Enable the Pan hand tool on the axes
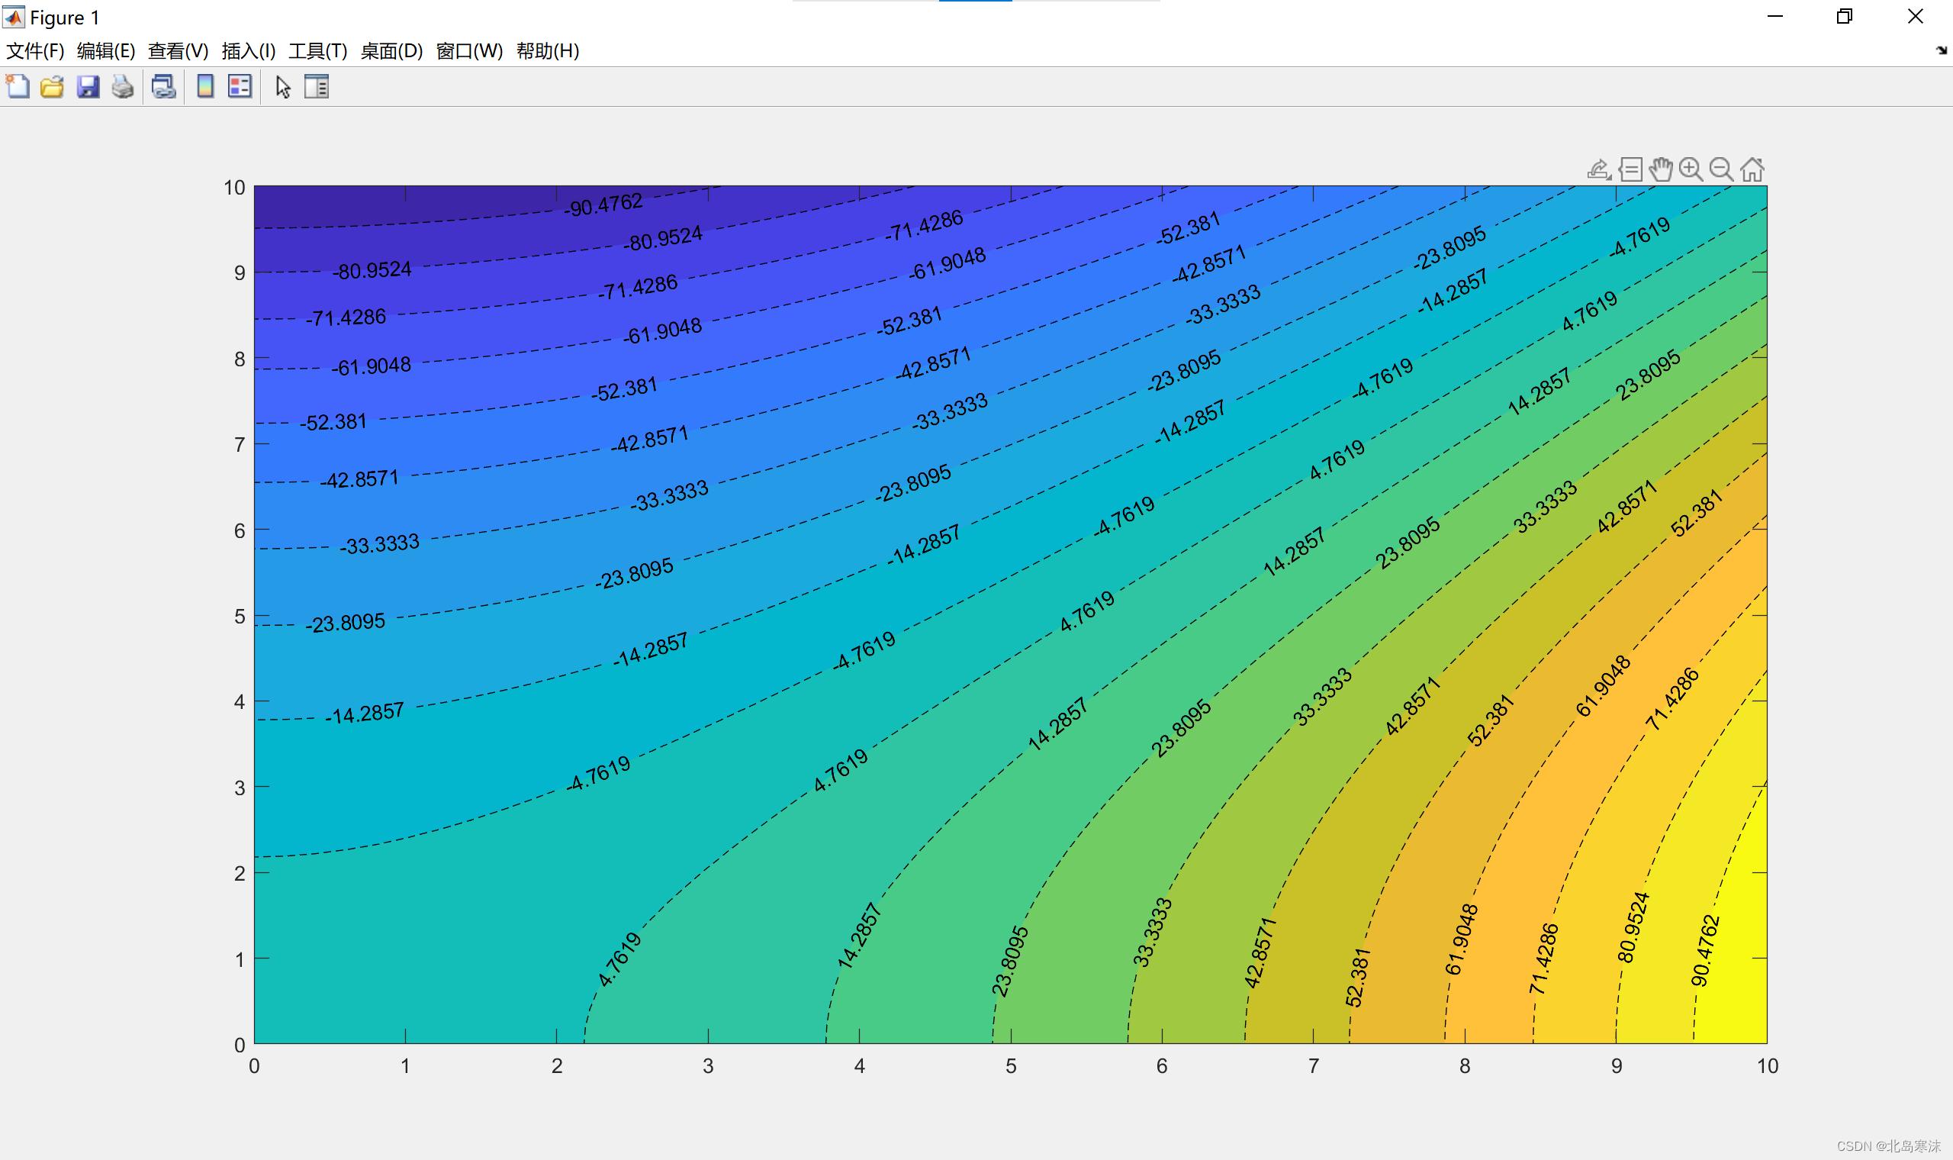The image size is (1953, 1160). 1660,169
